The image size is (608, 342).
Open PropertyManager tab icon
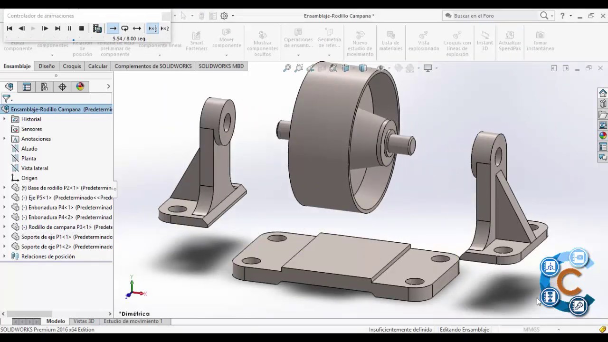coord(27,86)
